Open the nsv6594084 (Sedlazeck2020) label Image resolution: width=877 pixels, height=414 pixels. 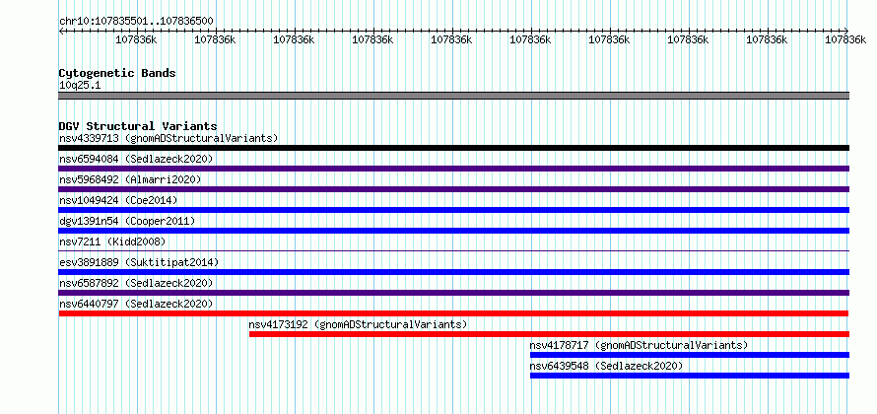point(136,159)
